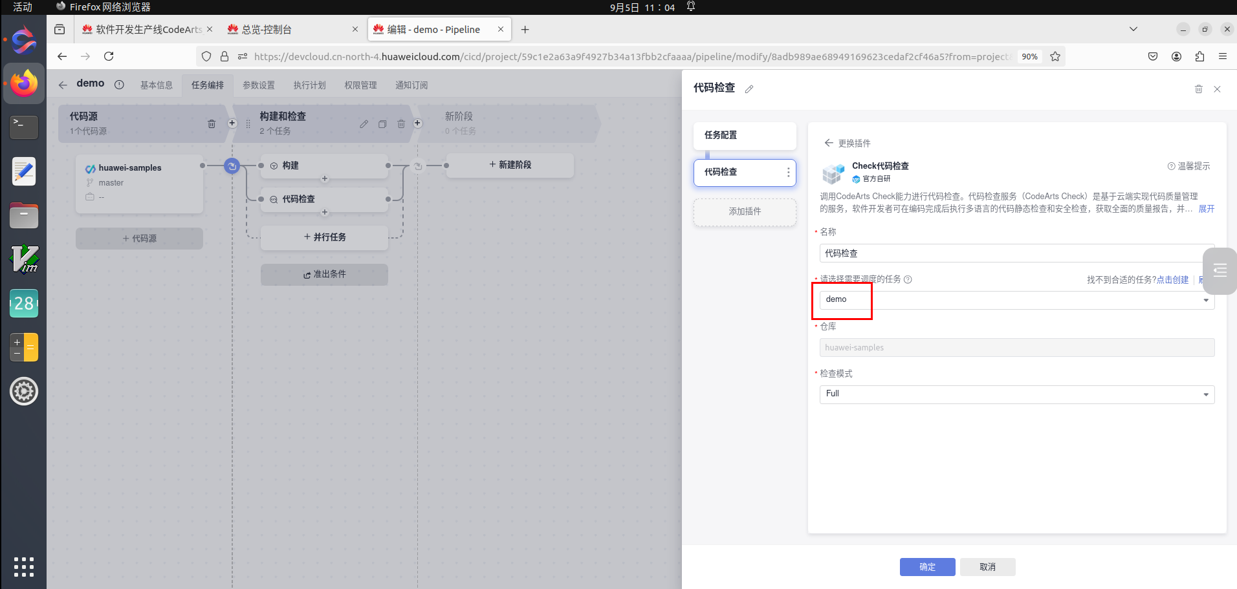Delete the 构建和检查 stage with its trash icon

[401, 124]
